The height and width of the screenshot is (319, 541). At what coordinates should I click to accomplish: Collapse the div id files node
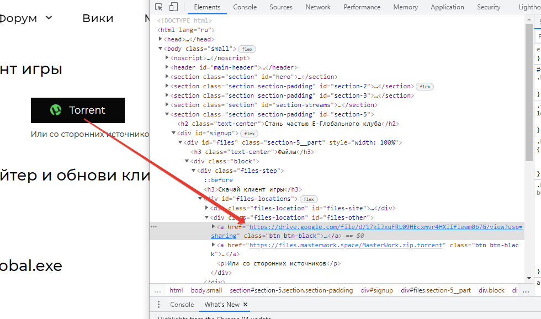point(180,142)
